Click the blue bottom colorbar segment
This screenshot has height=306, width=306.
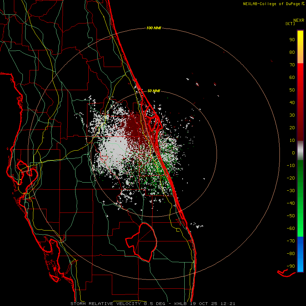pyautogui.click(x=300, y=254)
